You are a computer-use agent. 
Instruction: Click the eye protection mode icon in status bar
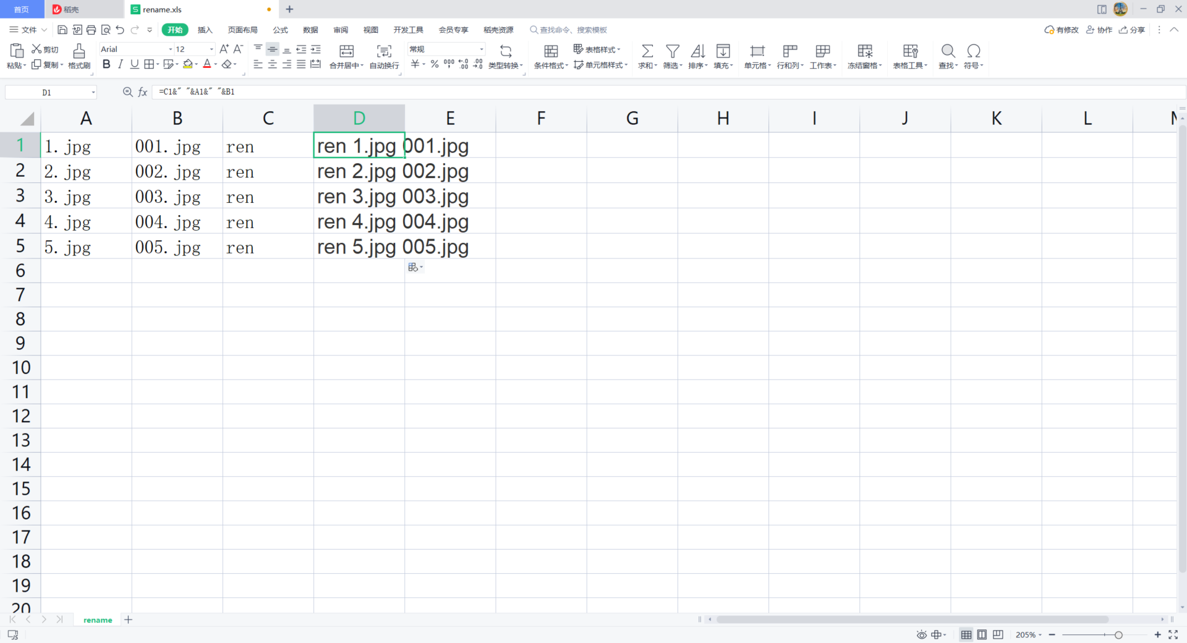coord(921,635)
